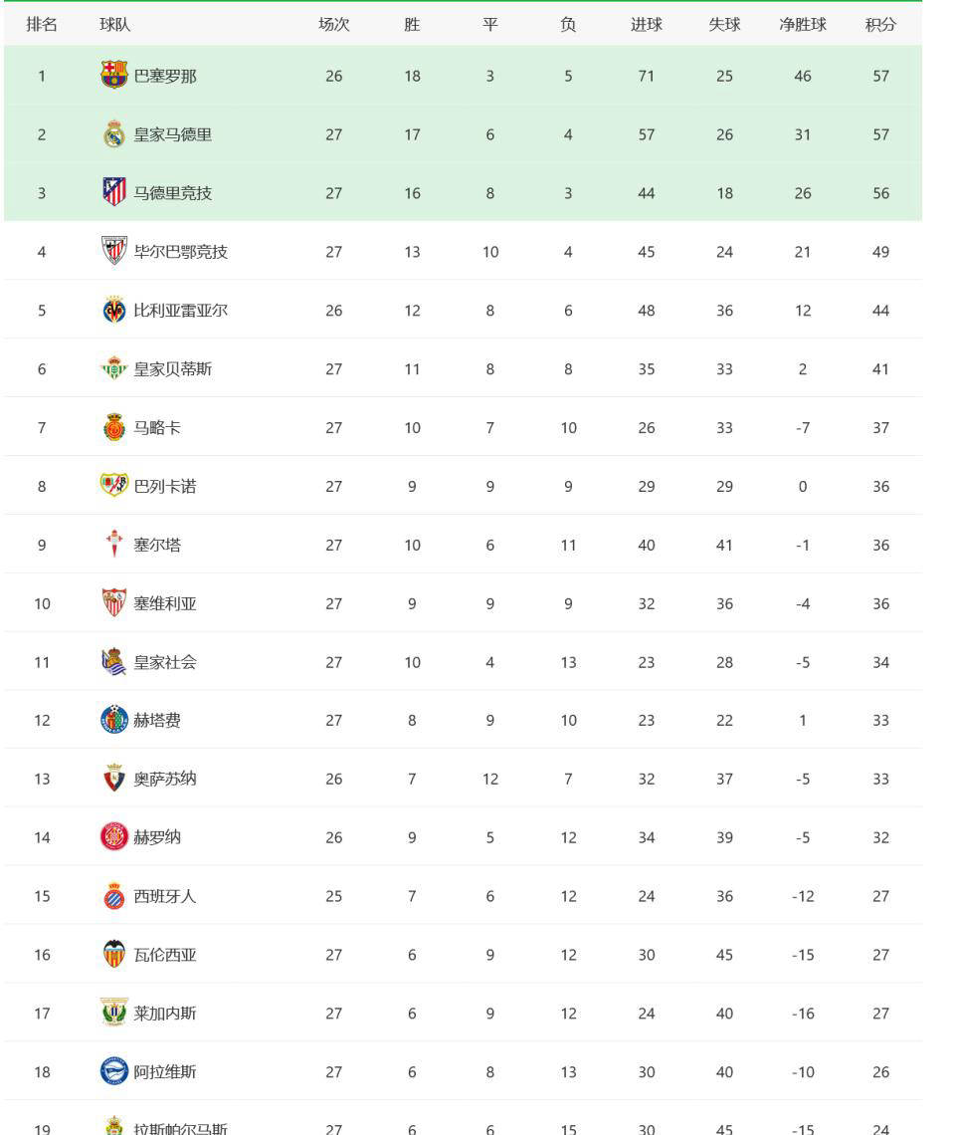Image resolution: width=955 pixels, height=1135 pixels.
Task: Click the 进球 column header
Action: [647, 25]
